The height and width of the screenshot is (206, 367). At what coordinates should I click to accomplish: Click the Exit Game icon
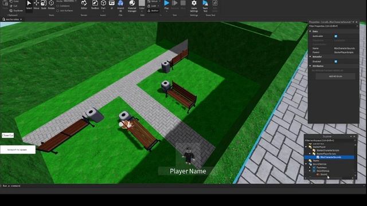[215, 6]
